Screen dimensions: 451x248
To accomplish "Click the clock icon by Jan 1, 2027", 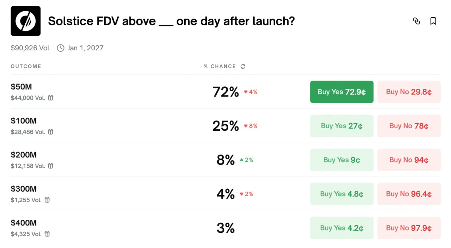I will [x=61, y=48].
